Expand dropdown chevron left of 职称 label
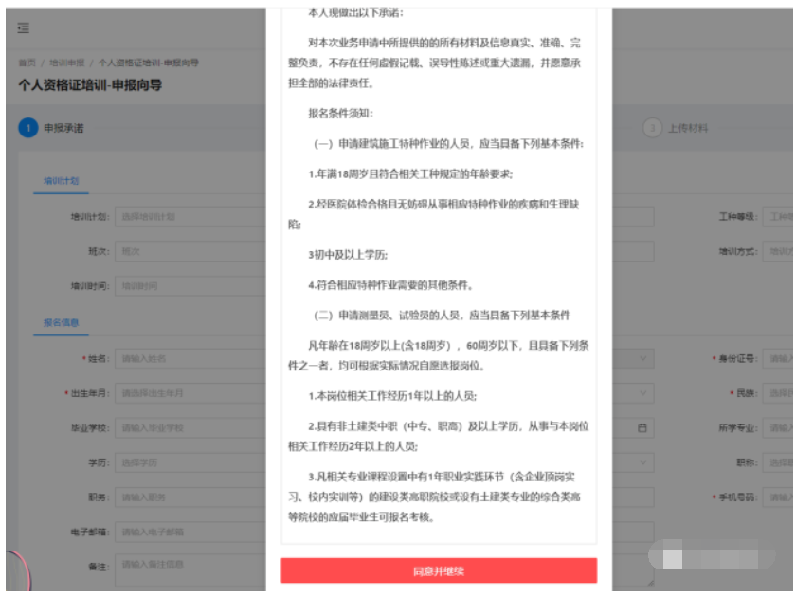 tap(642, 463)
